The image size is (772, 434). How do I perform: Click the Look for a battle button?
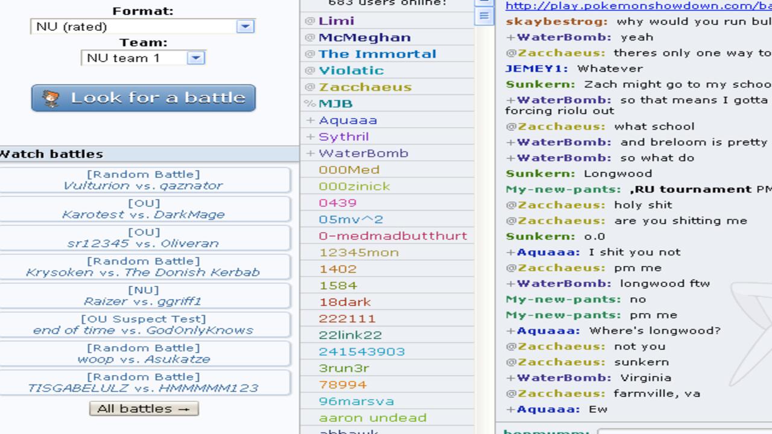click(x=144, y=98)
